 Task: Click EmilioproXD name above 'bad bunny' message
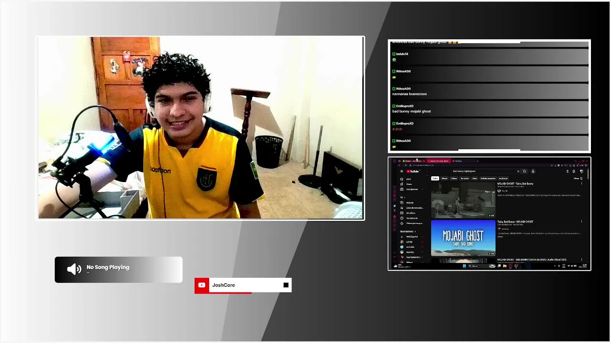tap(405, 106)
